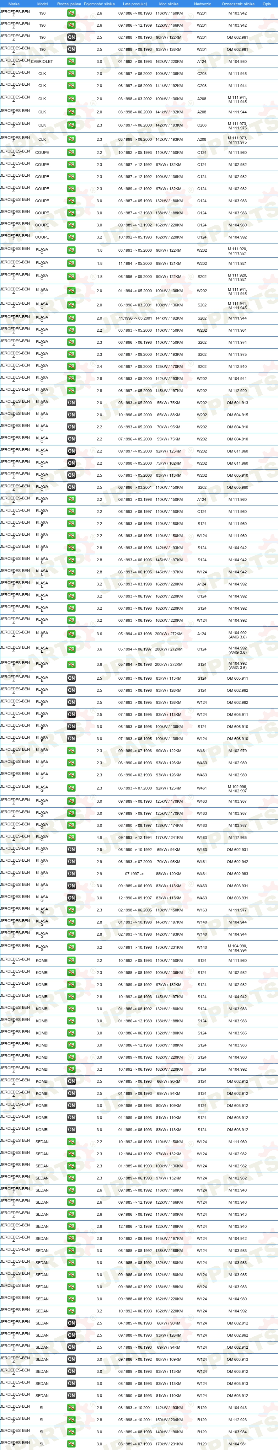Click the green fuel icon for engine M 111.974
The width and height of the screenshot is (278, 1450).
tap(71, 342)
